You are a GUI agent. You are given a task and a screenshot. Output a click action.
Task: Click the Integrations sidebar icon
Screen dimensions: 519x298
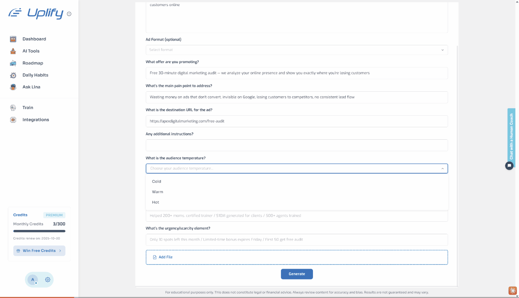(x=13, y=120)
